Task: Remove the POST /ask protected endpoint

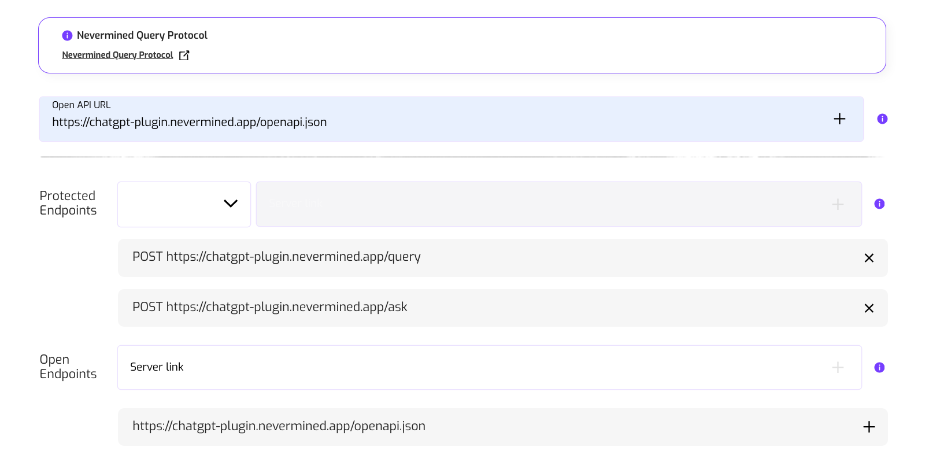Action: click(x=868, y=308)
